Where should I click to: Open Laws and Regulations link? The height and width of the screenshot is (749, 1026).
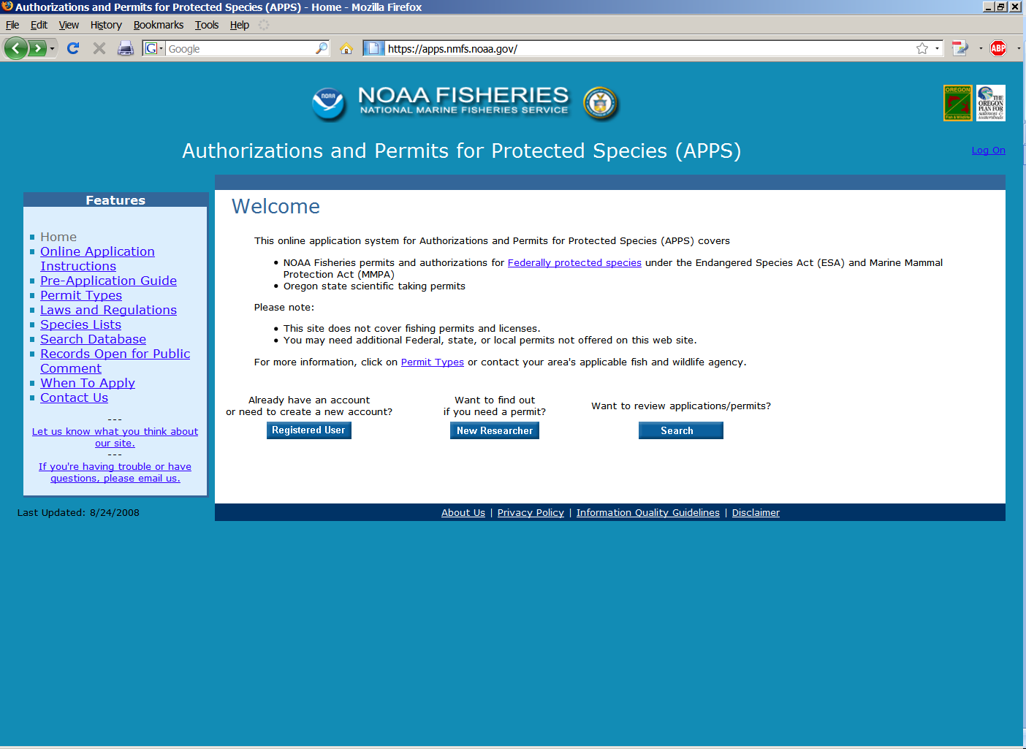(108, 310)
